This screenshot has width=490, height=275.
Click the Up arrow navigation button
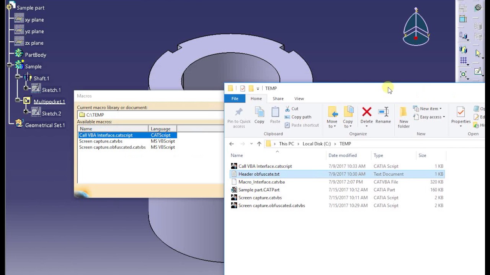pyautogui.click(x=259, y=144)
